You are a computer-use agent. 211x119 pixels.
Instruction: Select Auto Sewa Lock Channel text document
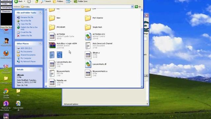pyautogui.click(x=99, y=46)
